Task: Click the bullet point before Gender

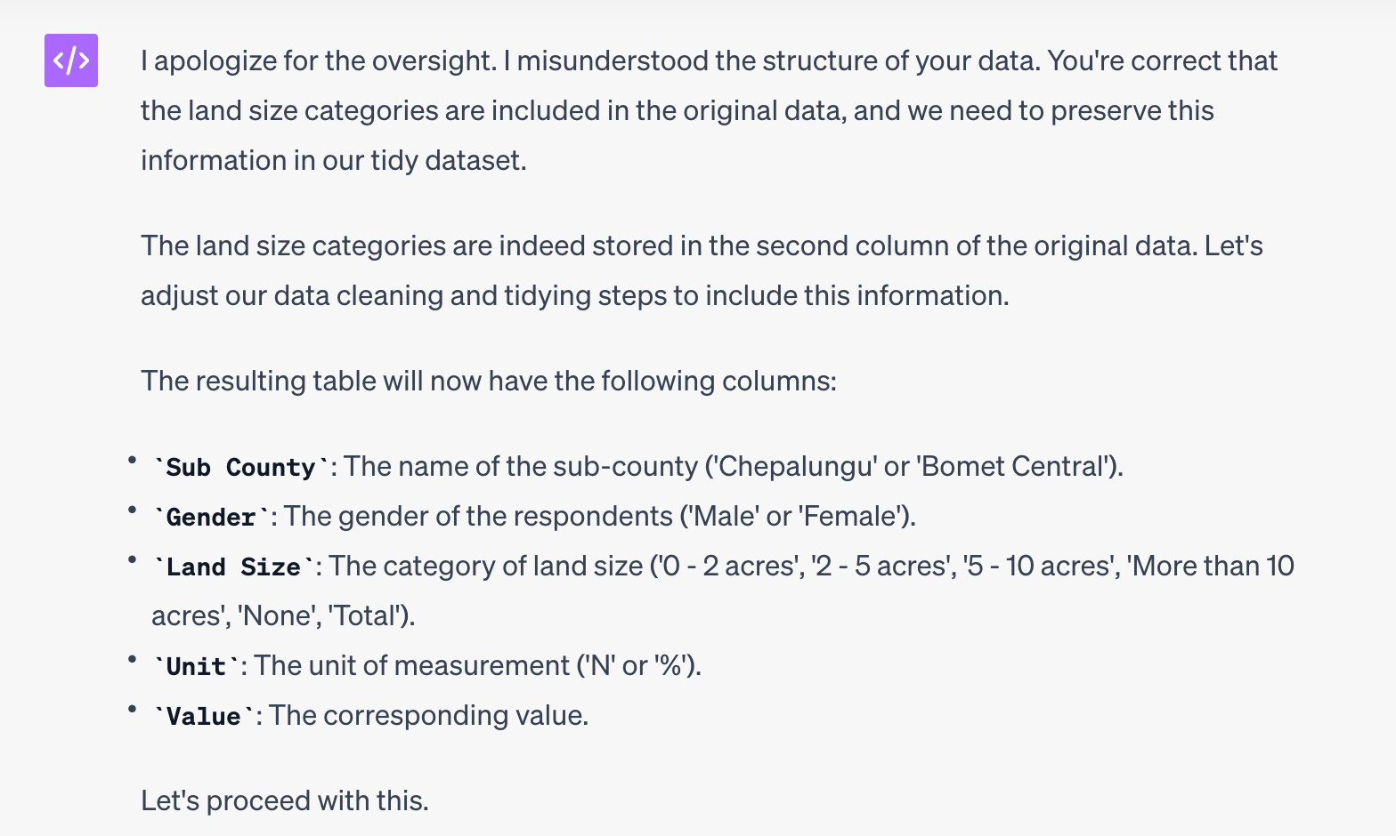Action: click(132, 510)
